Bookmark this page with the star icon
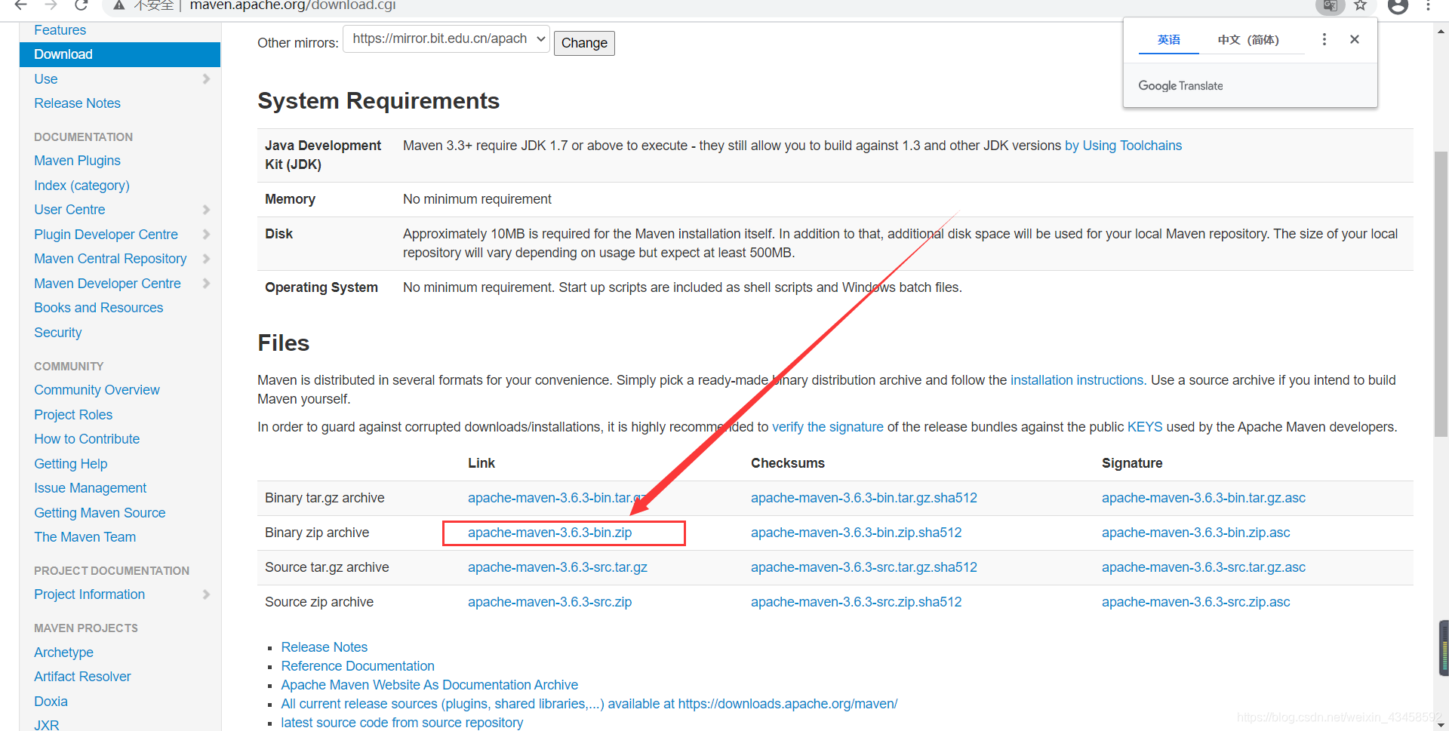The height and width of the screenshot is (731, 1449). tap(1361, 6)
